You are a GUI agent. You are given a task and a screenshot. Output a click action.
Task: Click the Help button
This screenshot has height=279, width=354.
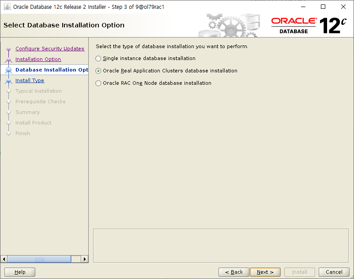click(20, 272)
